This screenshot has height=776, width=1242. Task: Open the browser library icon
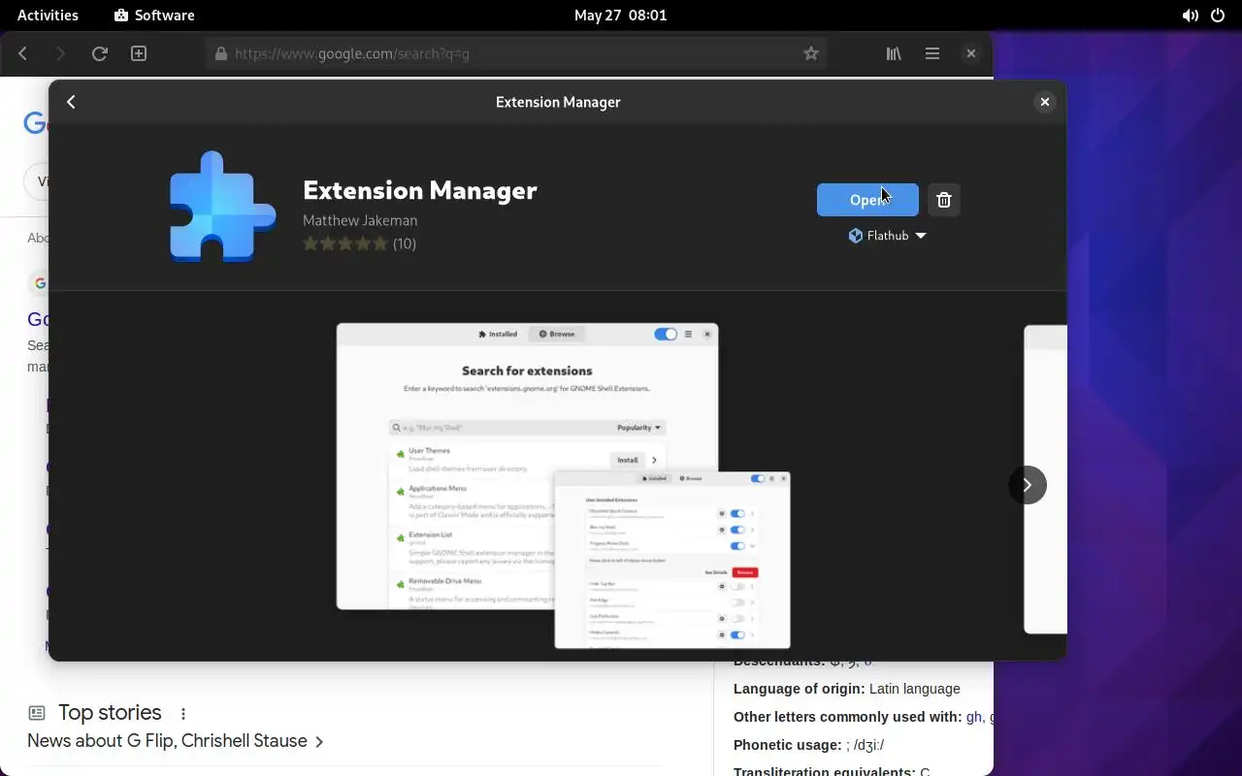pyautogui.click(x=894, y=53)
